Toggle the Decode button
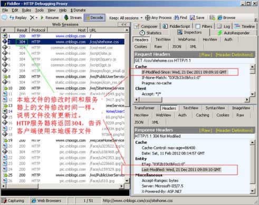Image resolution: width=259 pixels, height=205 pixels. pos(94,17)
